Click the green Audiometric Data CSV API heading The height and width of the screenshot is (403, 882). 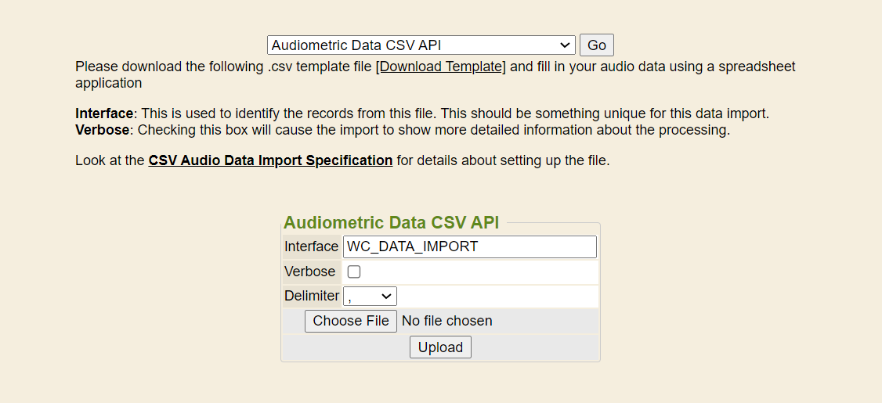(x=391, y=222)
